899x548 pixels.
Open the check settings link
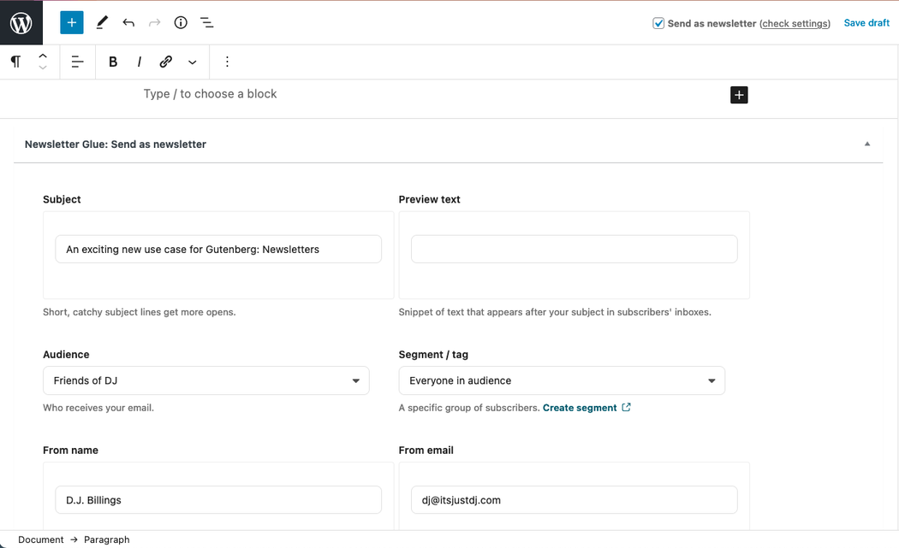pyautogui.click(x=795, y=23)
